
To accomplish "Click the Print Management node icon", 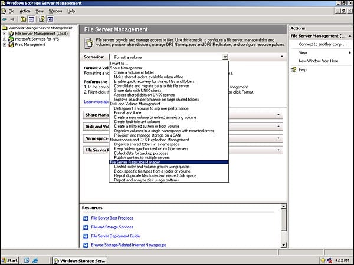I will point(11,45).
